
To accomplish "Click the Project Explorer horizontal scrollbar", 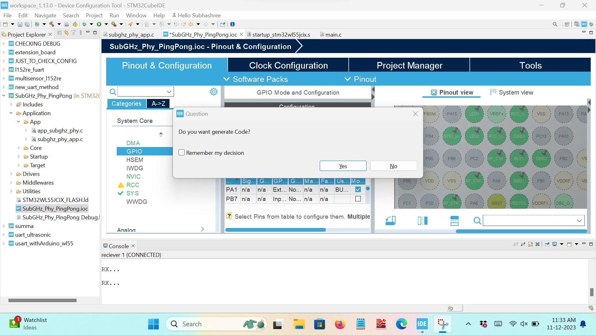I will 42,300.
